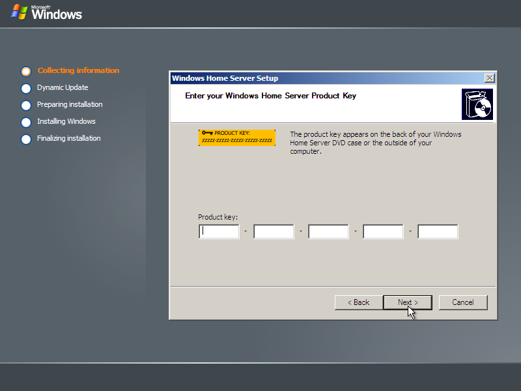Click the 'Dynamic Update' step label
The image size is (521, 391).
click(x=63, y=87)
